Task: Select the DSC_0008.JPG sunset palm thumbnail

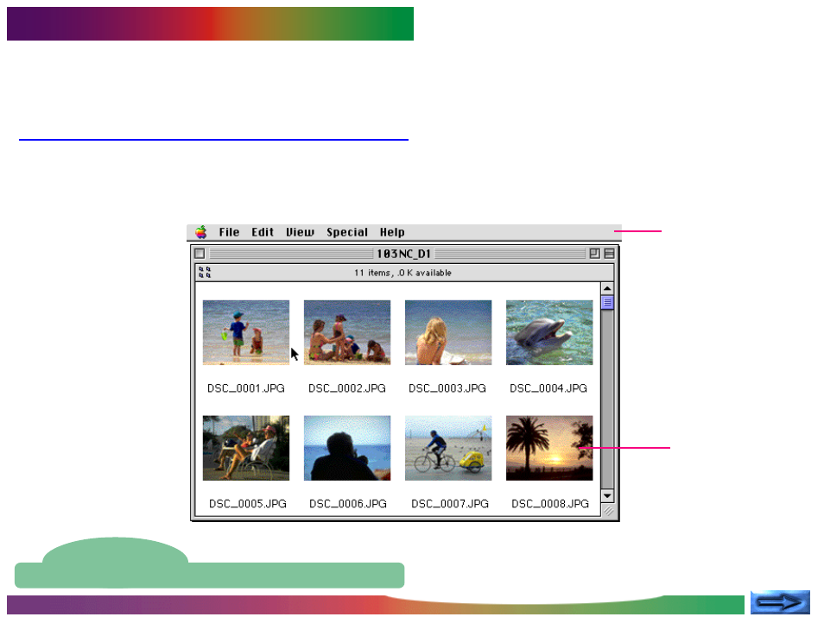Action: [x=549, y=448]
